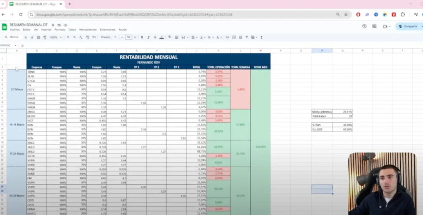Select the 'Media aritmetica' cell
423x215 pixels.
tap(322, 112)
